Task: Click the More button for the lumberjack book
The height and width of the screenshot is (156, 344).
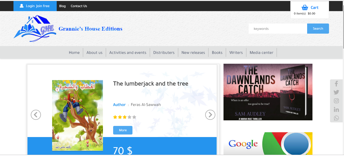Action: click(x=123, y=130)
